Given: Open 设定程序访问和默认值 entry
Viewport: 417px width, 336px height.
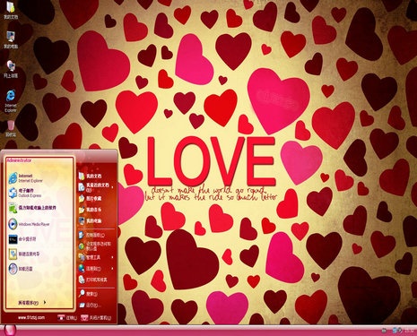Looking at the screenshot, I should click(x=95, y=246).
